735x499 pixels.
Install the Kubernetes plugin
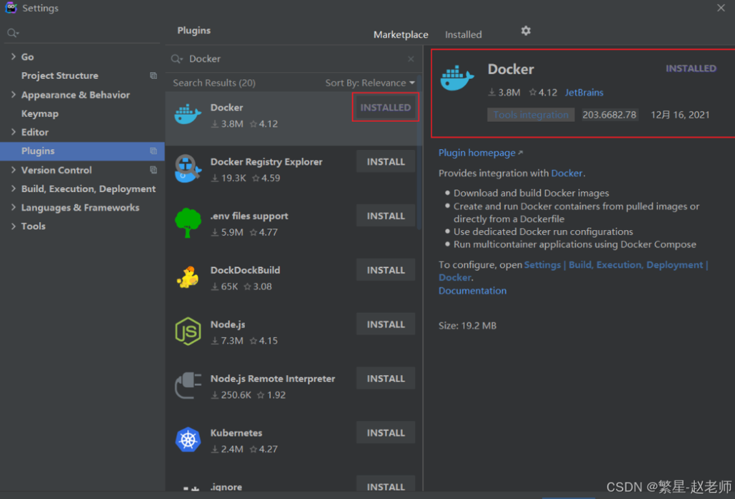click(385, 432)
